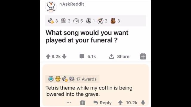The width and height of the screenshot is (191, 107).
Task: Downvote the funeral song post
Action: 64,56
